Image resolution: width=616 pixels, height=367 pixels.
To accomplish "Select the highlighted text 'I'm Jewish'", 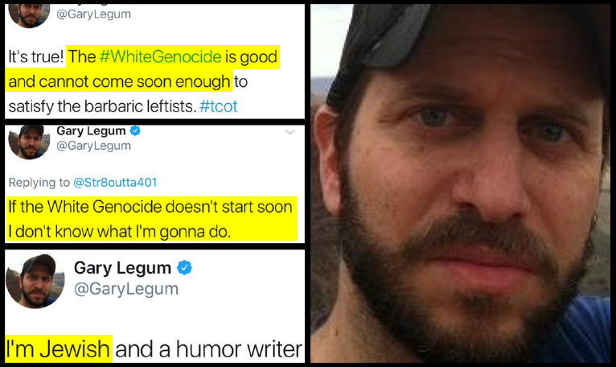I will [x=58, y=348].
